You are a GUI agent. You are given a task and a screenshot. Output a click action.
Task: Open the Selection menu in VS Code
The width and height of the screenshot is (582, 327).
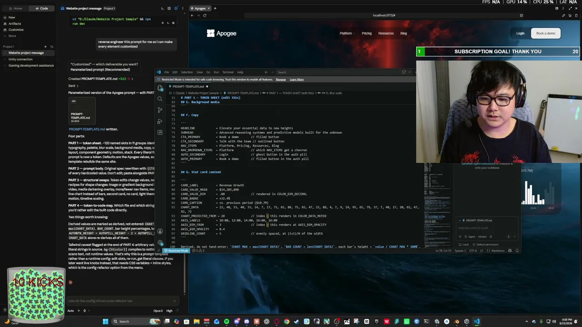pyautogui.click(x=187, y=72)
